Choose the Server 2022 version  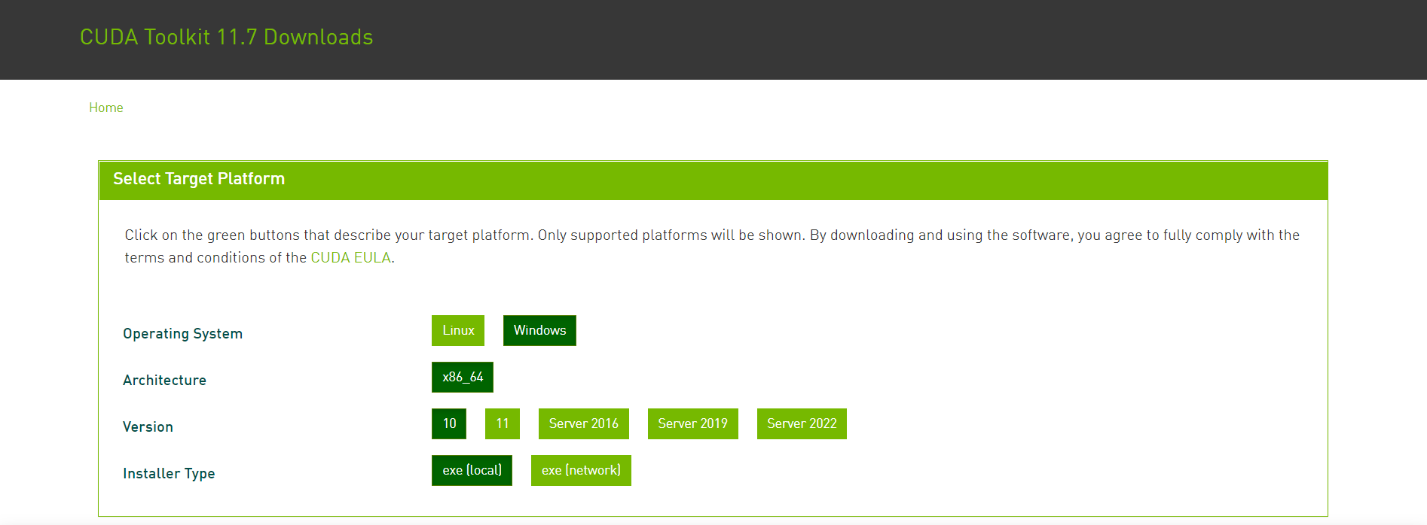tap(802, 423)
